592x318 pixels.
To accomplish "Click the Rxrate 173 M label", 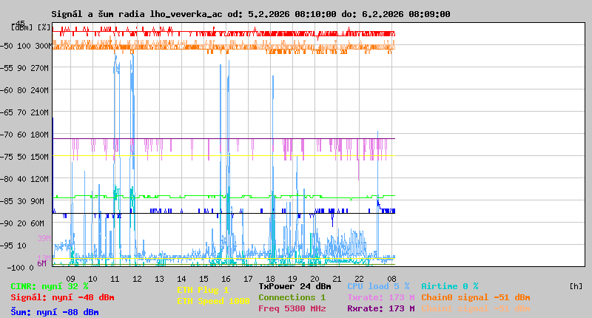I will point(380,308).
